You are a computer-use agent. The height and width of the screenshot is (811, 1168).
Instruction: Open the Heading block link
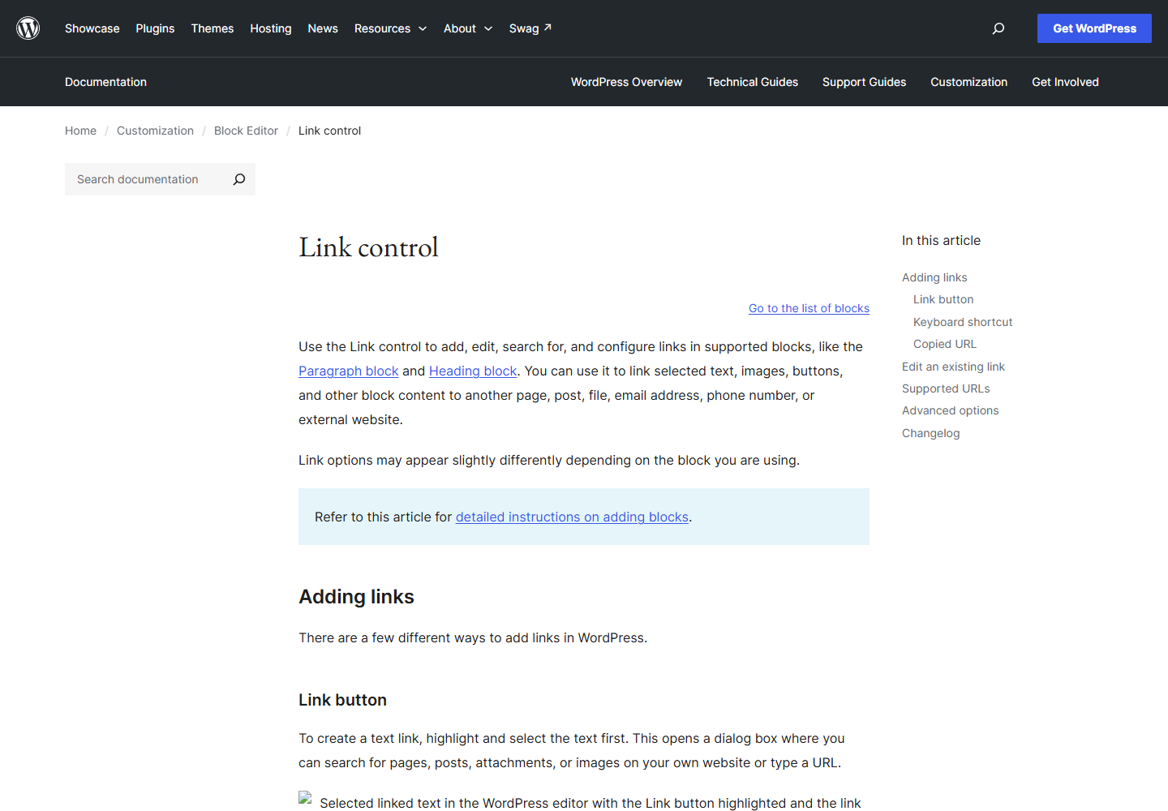473,371
